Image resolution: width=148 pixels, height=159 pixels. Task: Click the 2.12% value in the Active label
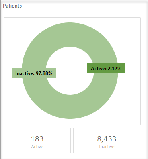(x=115, y=69)
